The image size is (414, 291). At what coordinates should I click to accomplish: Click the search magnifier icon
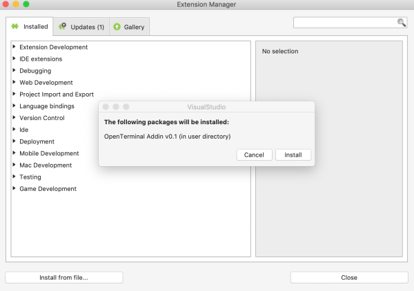click(401, 23)
